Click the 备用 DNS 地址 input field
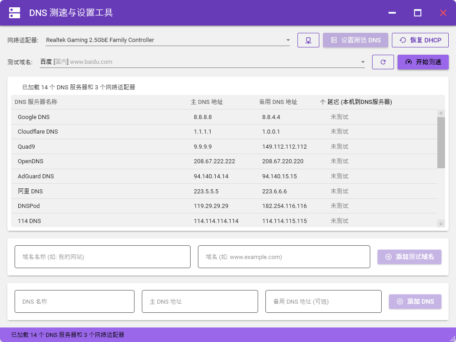 (323, 301)
